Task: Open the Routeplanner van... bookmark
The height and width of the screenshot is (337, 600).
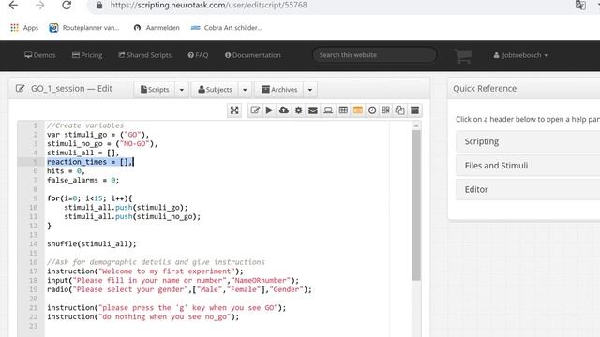Action: (x=84, y=28)
